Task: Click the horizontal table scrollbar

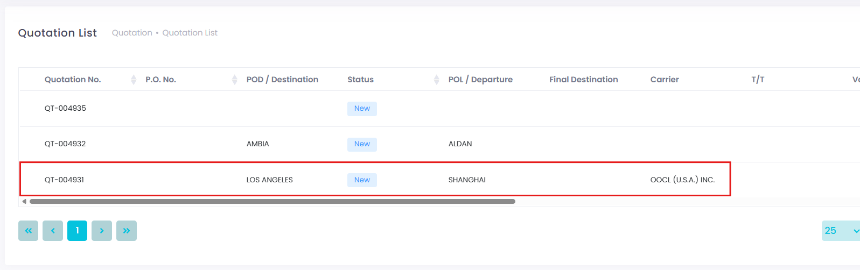Action: [x=272, y=202]
